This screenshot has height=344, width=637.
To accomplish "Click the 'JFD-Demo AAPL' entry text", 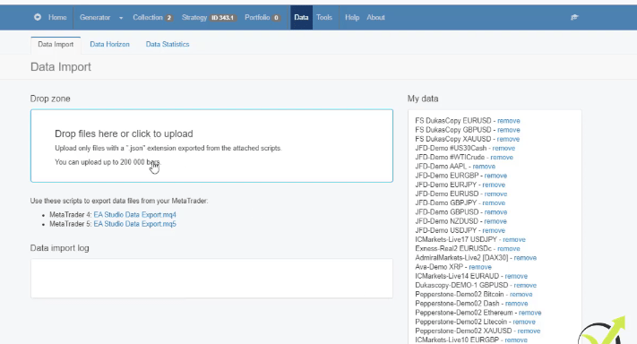I will pos(441,167).
